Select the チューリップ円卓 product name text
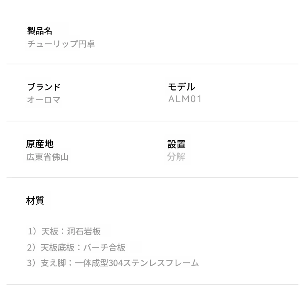This screenshot has height=293, width=305. click(61, 44)
